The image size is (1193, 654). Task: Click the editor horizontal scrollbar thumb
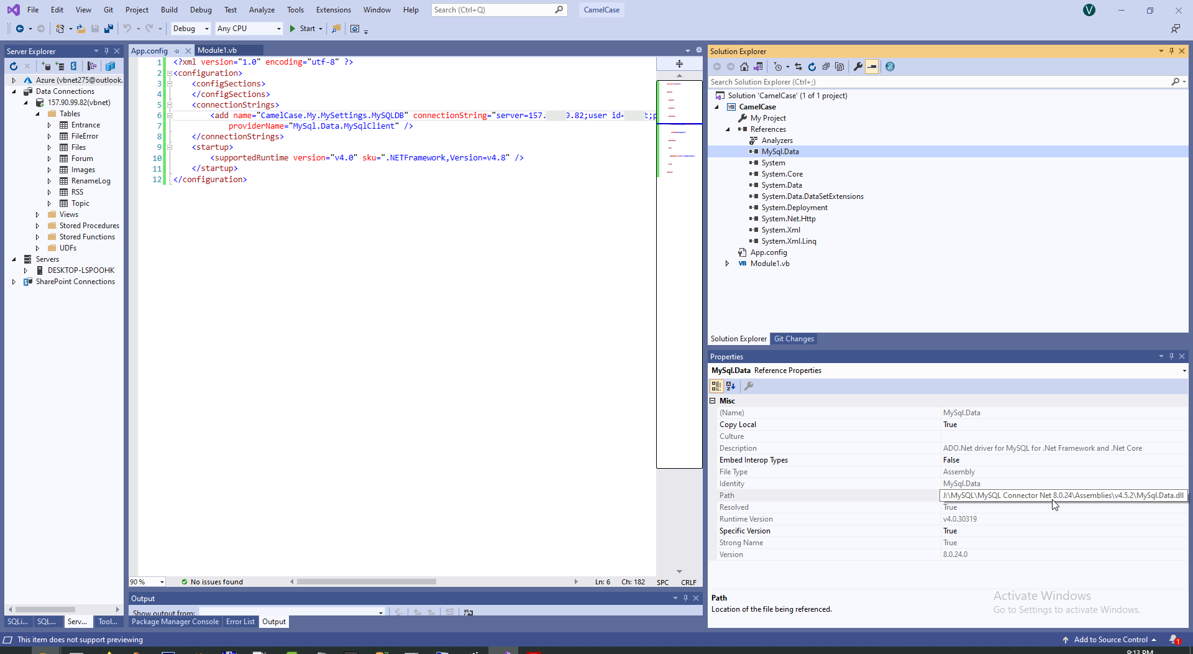[367, 582]
